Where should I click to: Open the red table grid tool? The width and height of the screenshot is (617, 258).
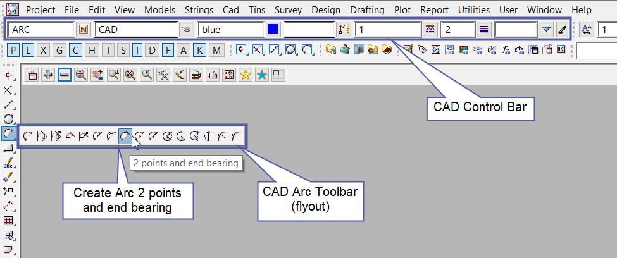tap(8, 220)
